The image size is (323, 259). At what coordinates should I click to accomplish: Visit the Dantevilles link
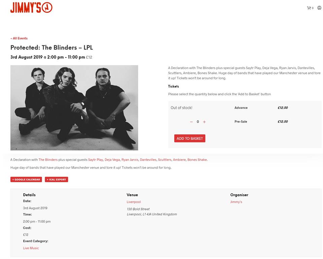pyautogui.click(x=148, y=160)
